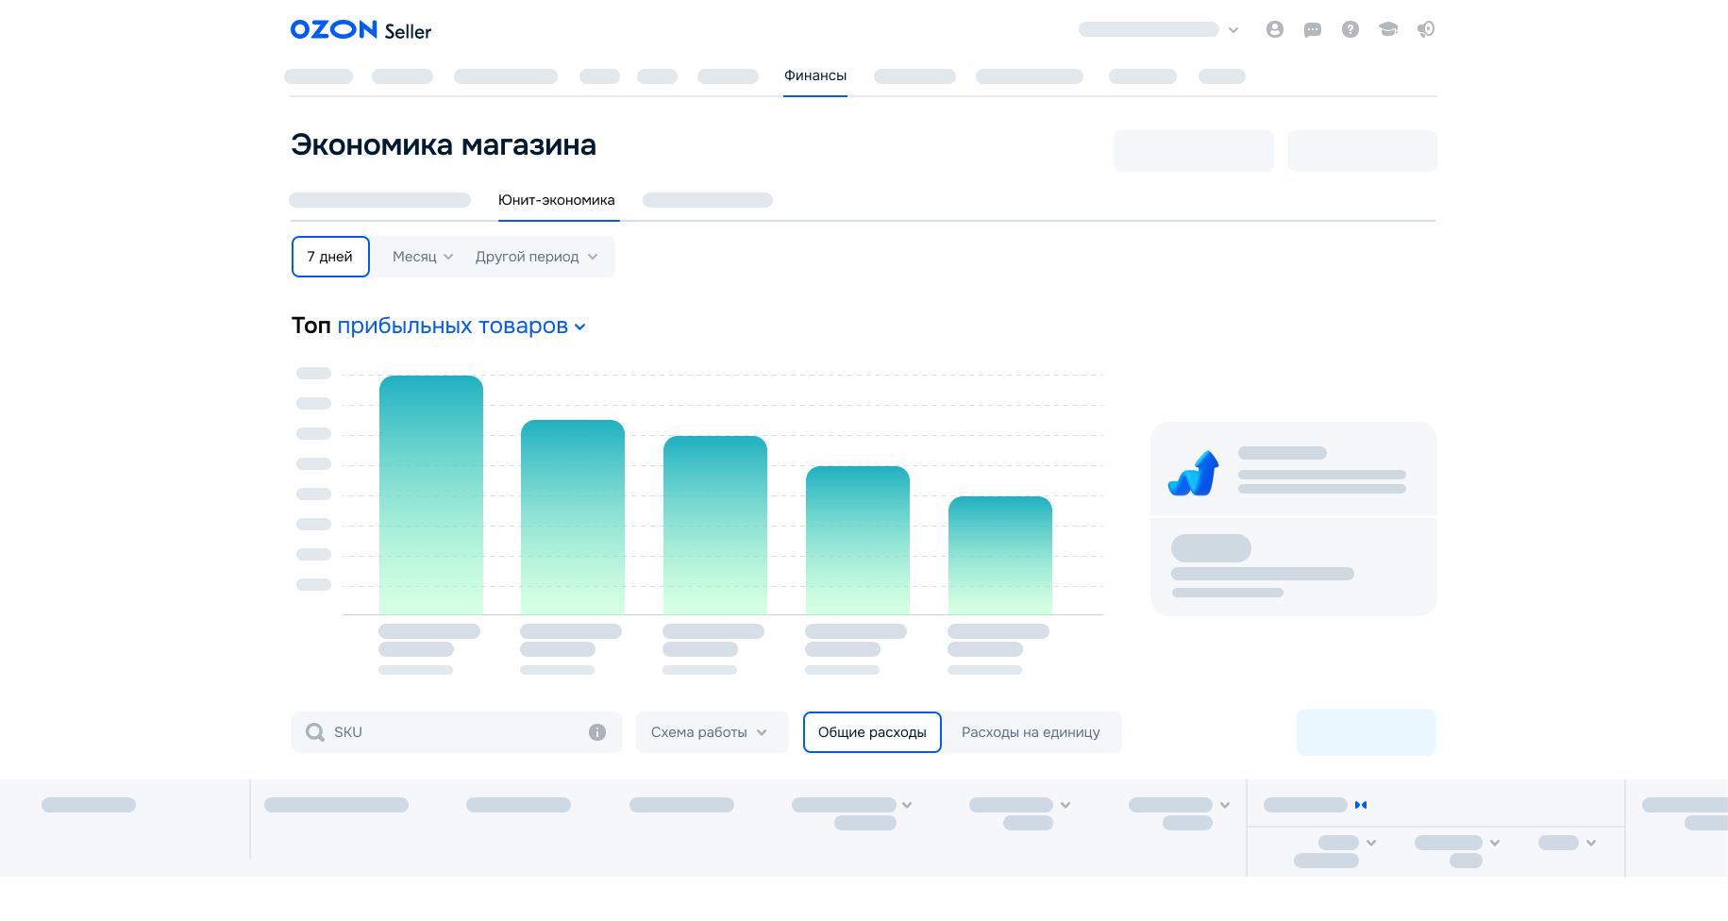Click the OZON Seller logo

click(361, 30)
